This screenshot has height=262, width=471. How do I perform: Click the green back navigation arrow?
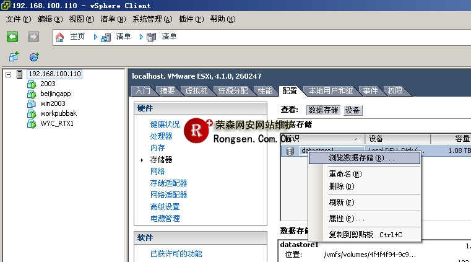12,37
